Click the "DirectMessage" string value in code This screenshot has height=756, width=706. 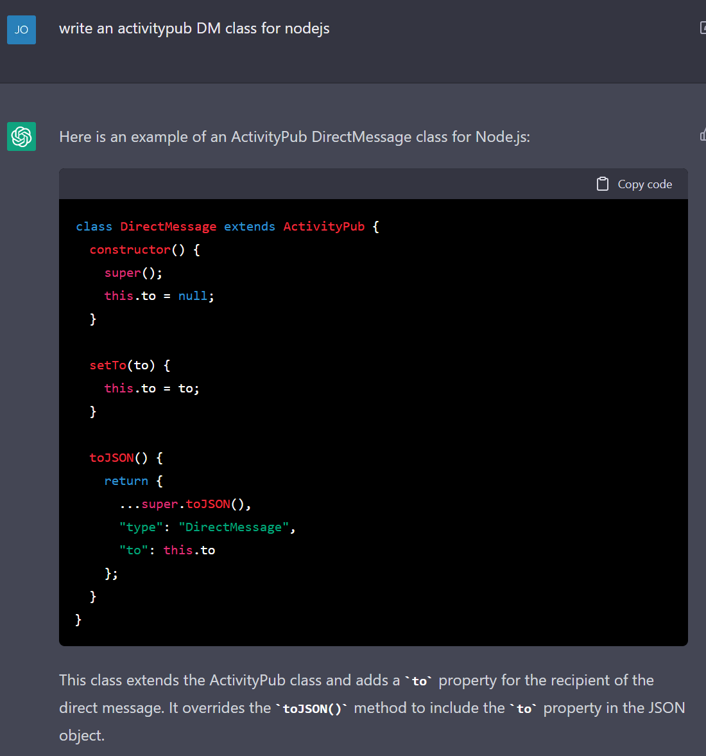[234, 527]
